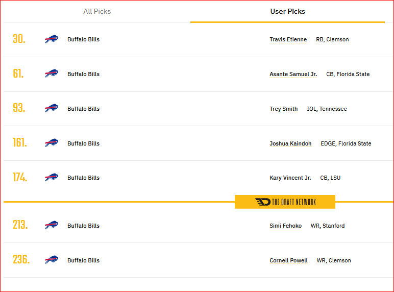Click Bills logo on pick 213 row
Screen dimensions: 394x292
click(x=52, y=225)
